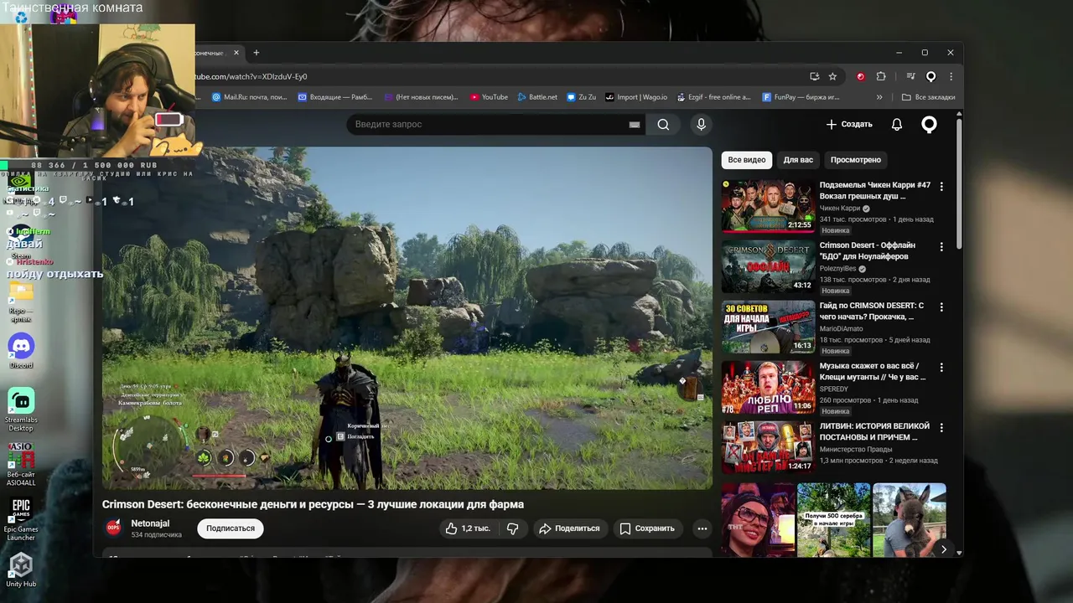Click Поделиться share button

pyautogui.click(x=569, y=528)
